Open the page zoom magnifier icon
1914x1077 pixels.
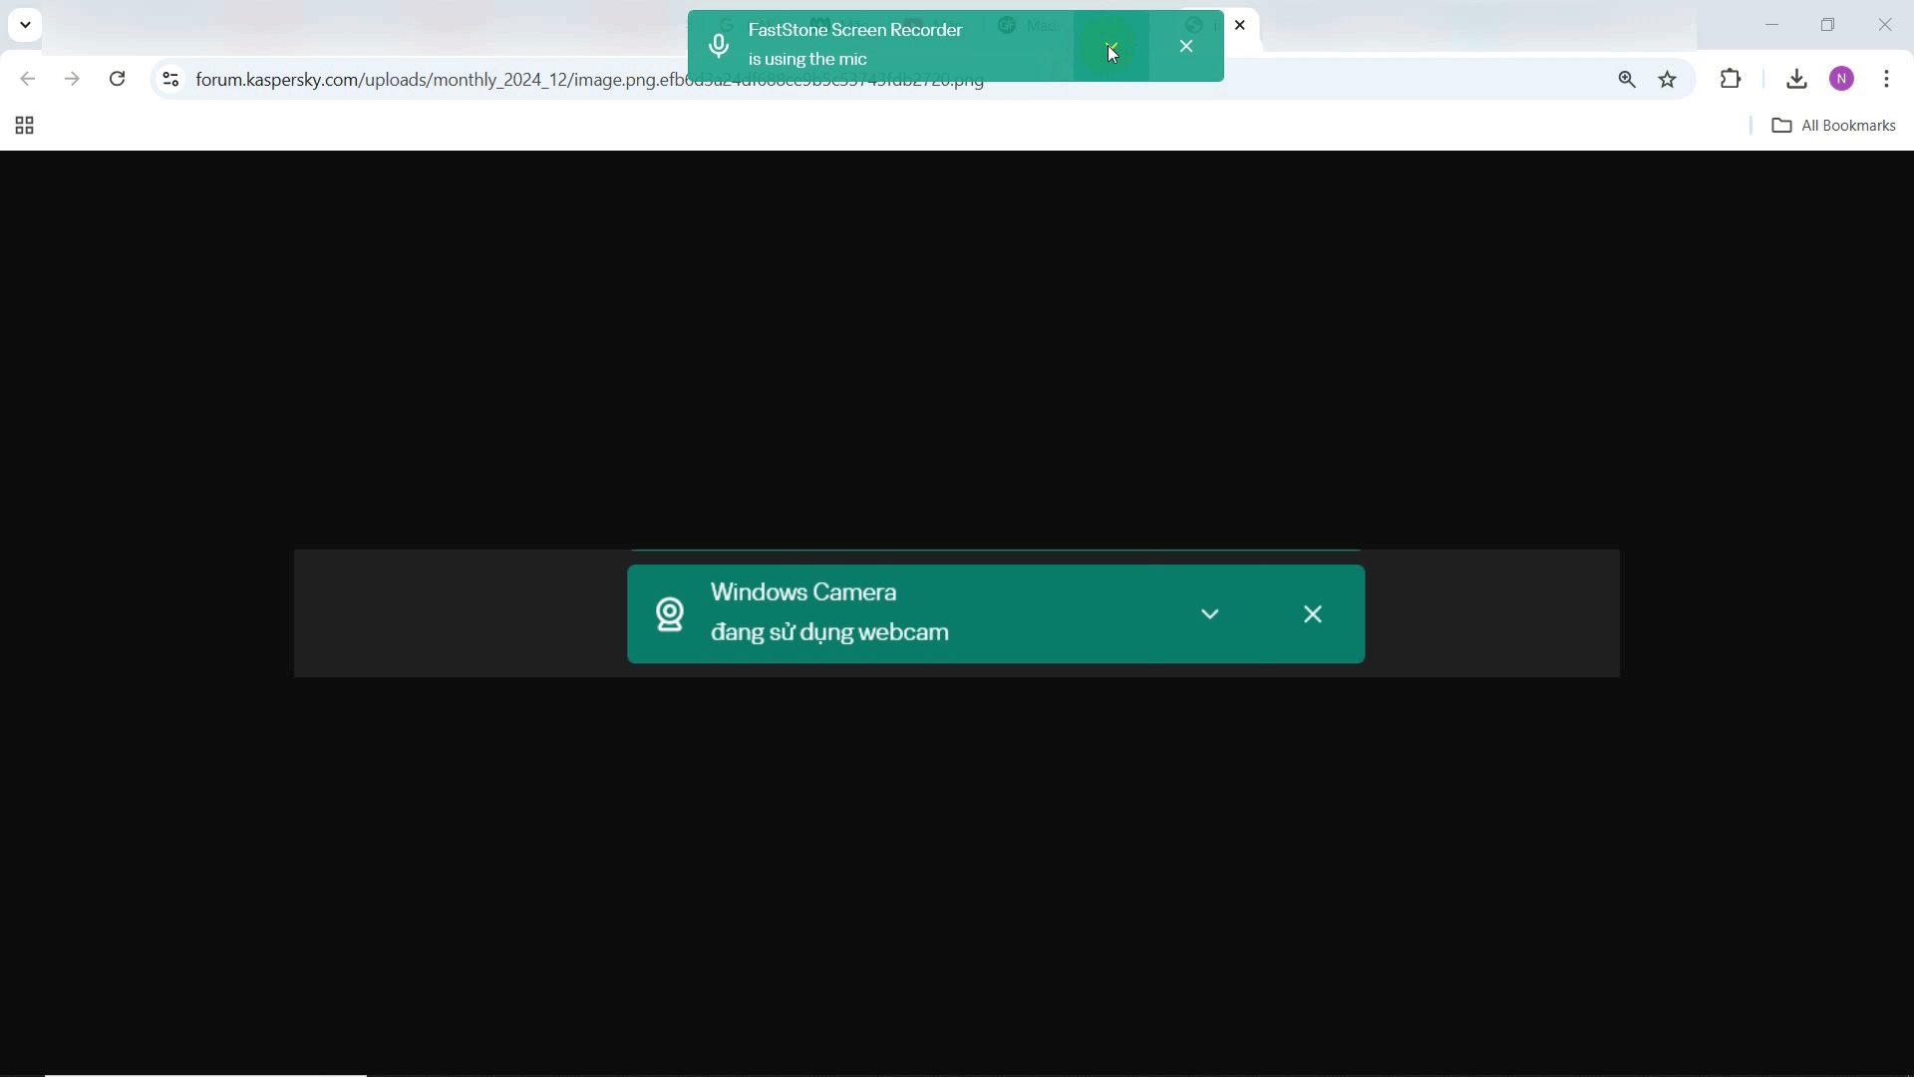1627,79
